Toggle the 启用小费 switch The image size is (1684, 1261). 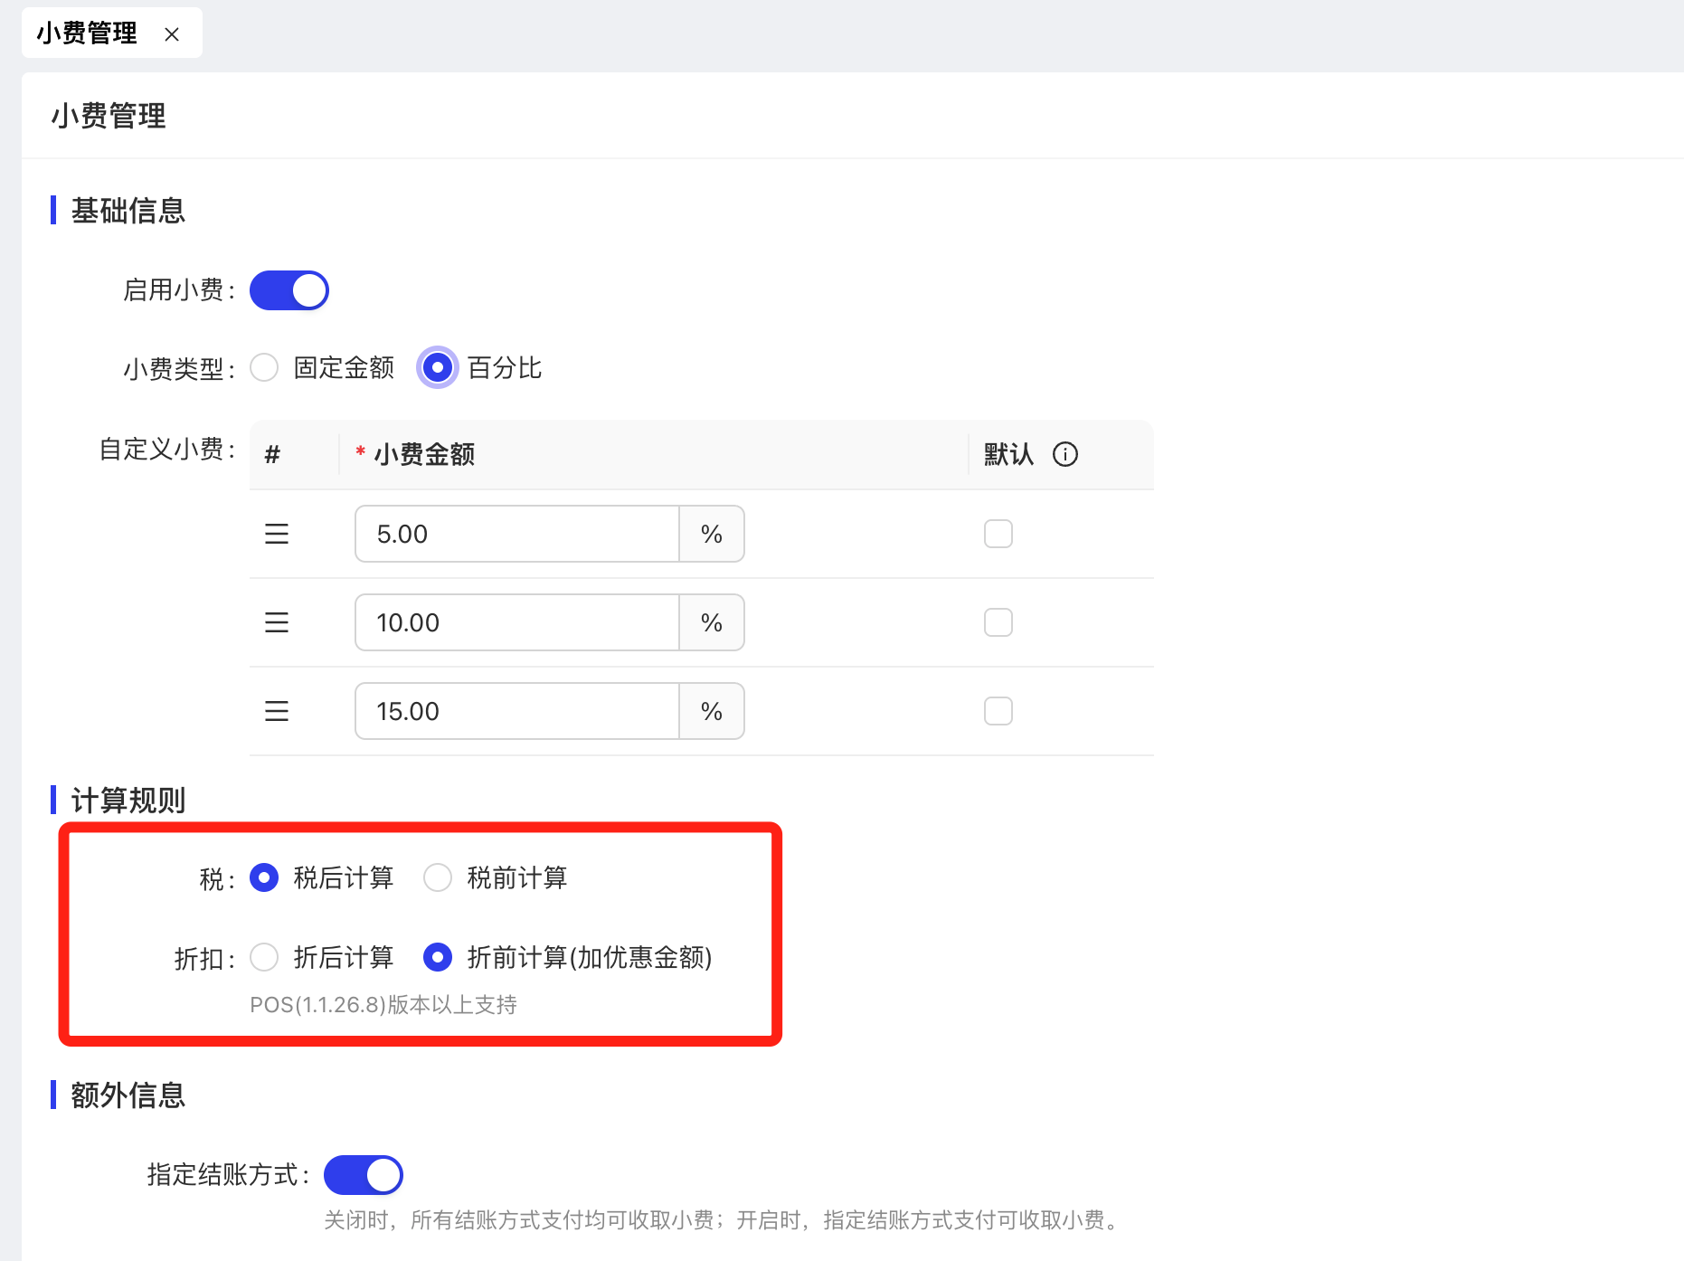(x=289, y=290)
